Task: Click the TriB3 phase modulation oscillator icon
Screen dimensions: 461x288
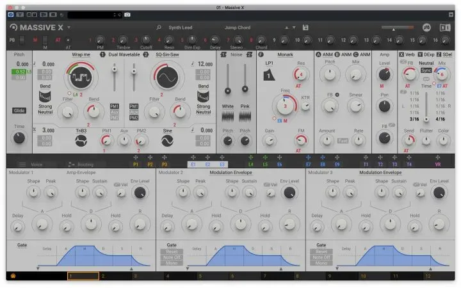Action: 81,141
